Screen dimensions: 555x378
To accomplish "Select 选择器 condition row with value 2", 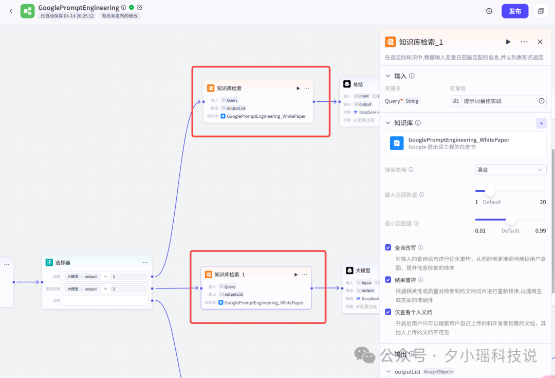I will coord(105,289).
